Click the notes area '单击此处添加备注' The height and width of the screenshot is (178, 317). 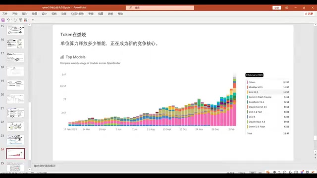45,166
